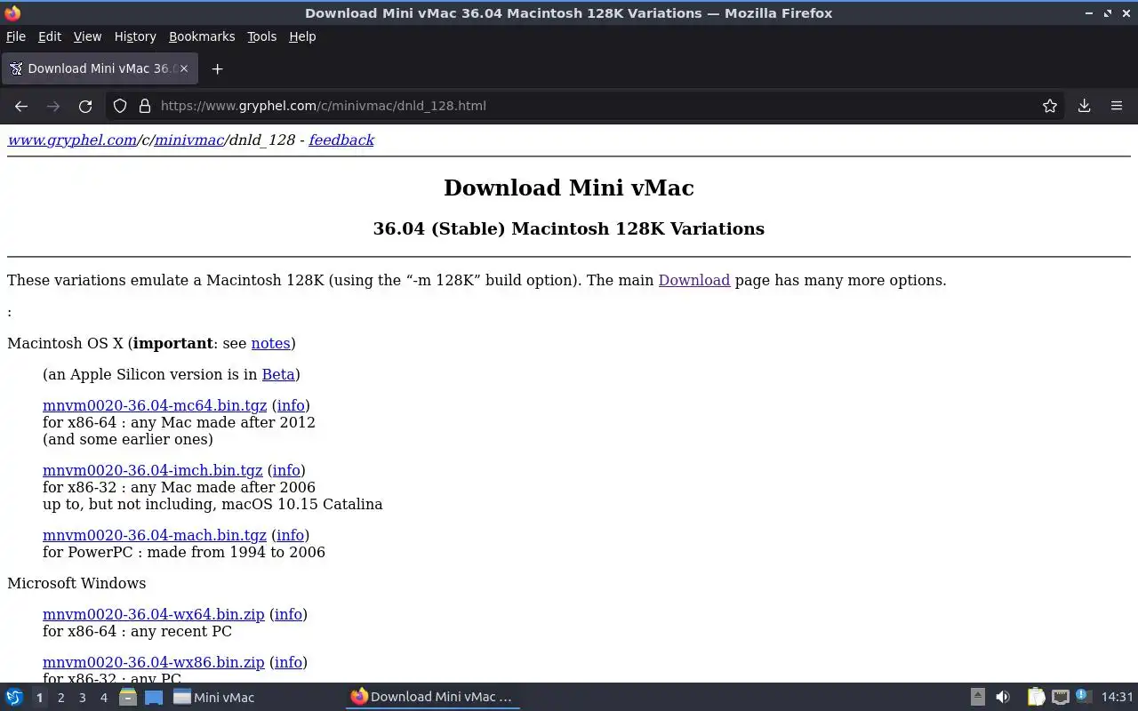Image resolution: width=1138 pixels, height=711 pixels.
Task: Open the Edit menu
Action: point(50,36)
